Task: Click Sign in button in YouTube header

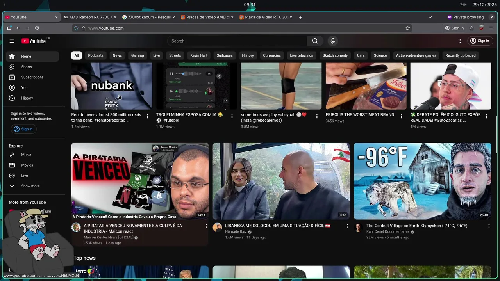Action: [x=480, y=41]
